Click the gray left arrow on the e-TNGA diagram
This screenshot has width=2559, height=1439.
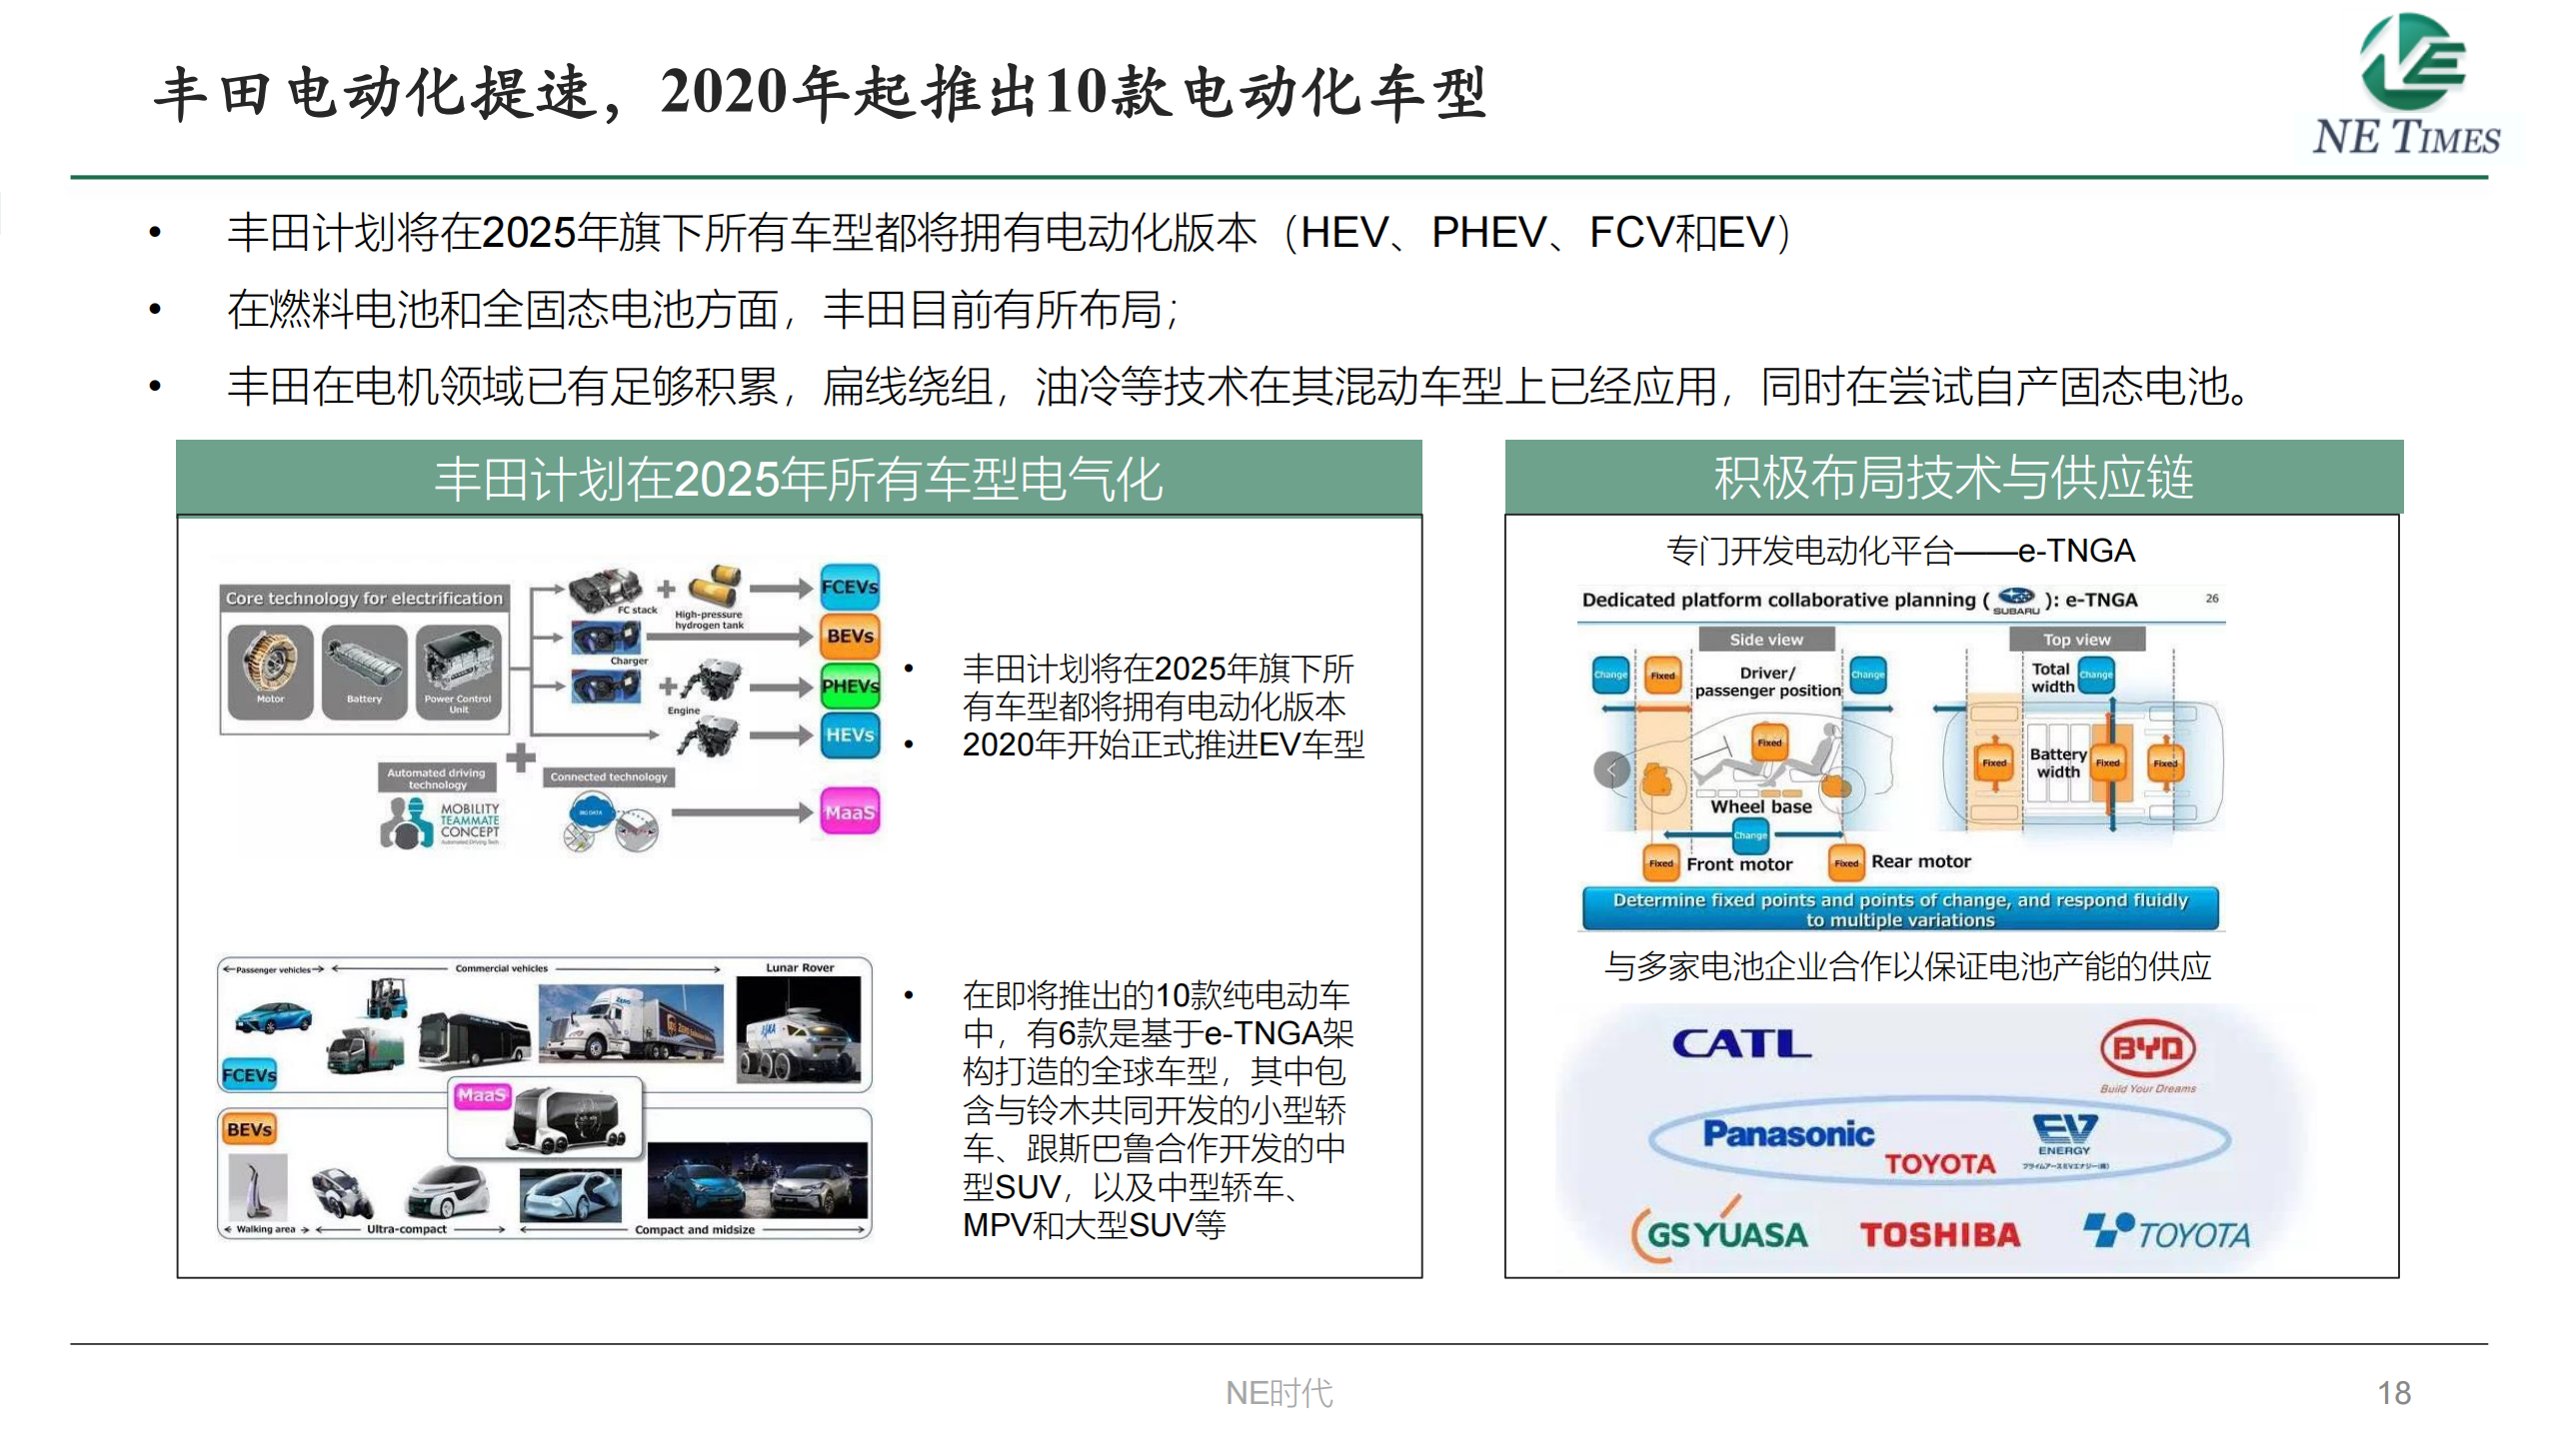[x=1611, y=769]
